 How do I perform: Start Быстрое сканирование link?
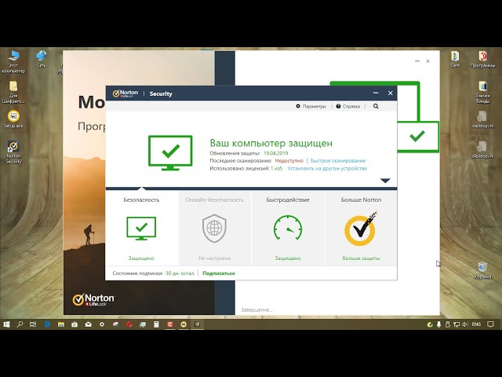338,160
